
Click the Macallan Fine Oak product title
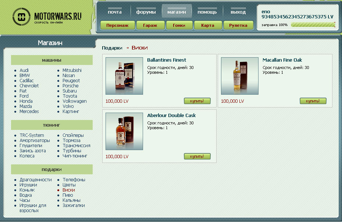pyautogui.click(x=282, y=60)
